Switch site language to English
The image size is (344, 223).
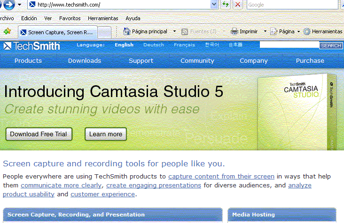124,45
